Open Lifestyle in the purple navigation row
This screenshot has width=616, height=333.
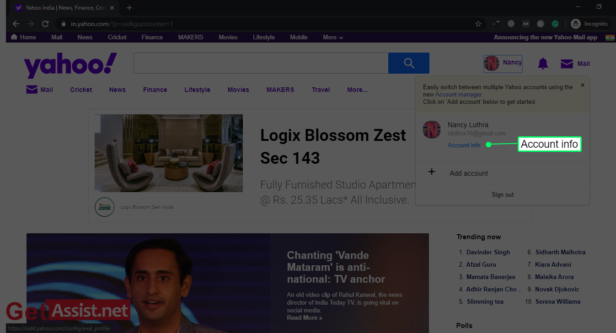tap(198, 90)
